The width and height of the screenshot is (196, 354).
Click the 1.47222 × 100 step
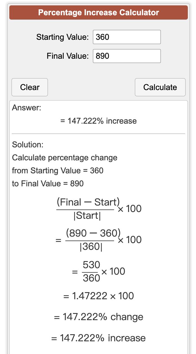click(99, 296)
